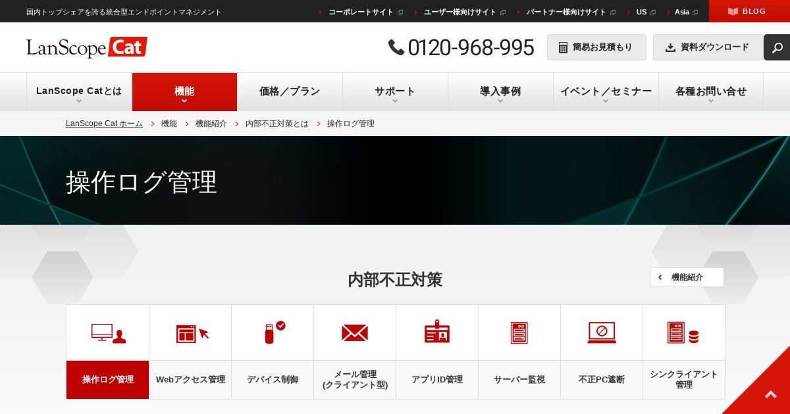
Task: Open the イベント/セミナー navigation item
Action: click(606, 92)
